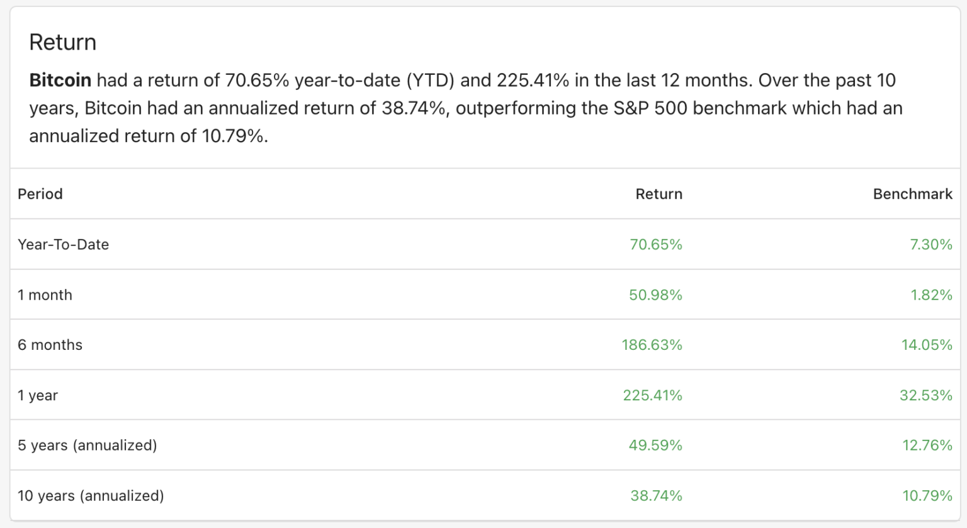Click the bold "Bitcoin" word in summary
Screen dimensions: 967x528
point(60,81)
